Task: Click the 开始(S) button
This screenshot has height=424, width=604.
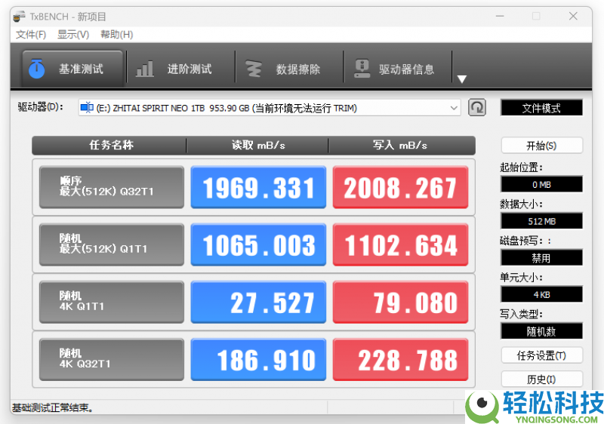Action: (x=541, y=146)
